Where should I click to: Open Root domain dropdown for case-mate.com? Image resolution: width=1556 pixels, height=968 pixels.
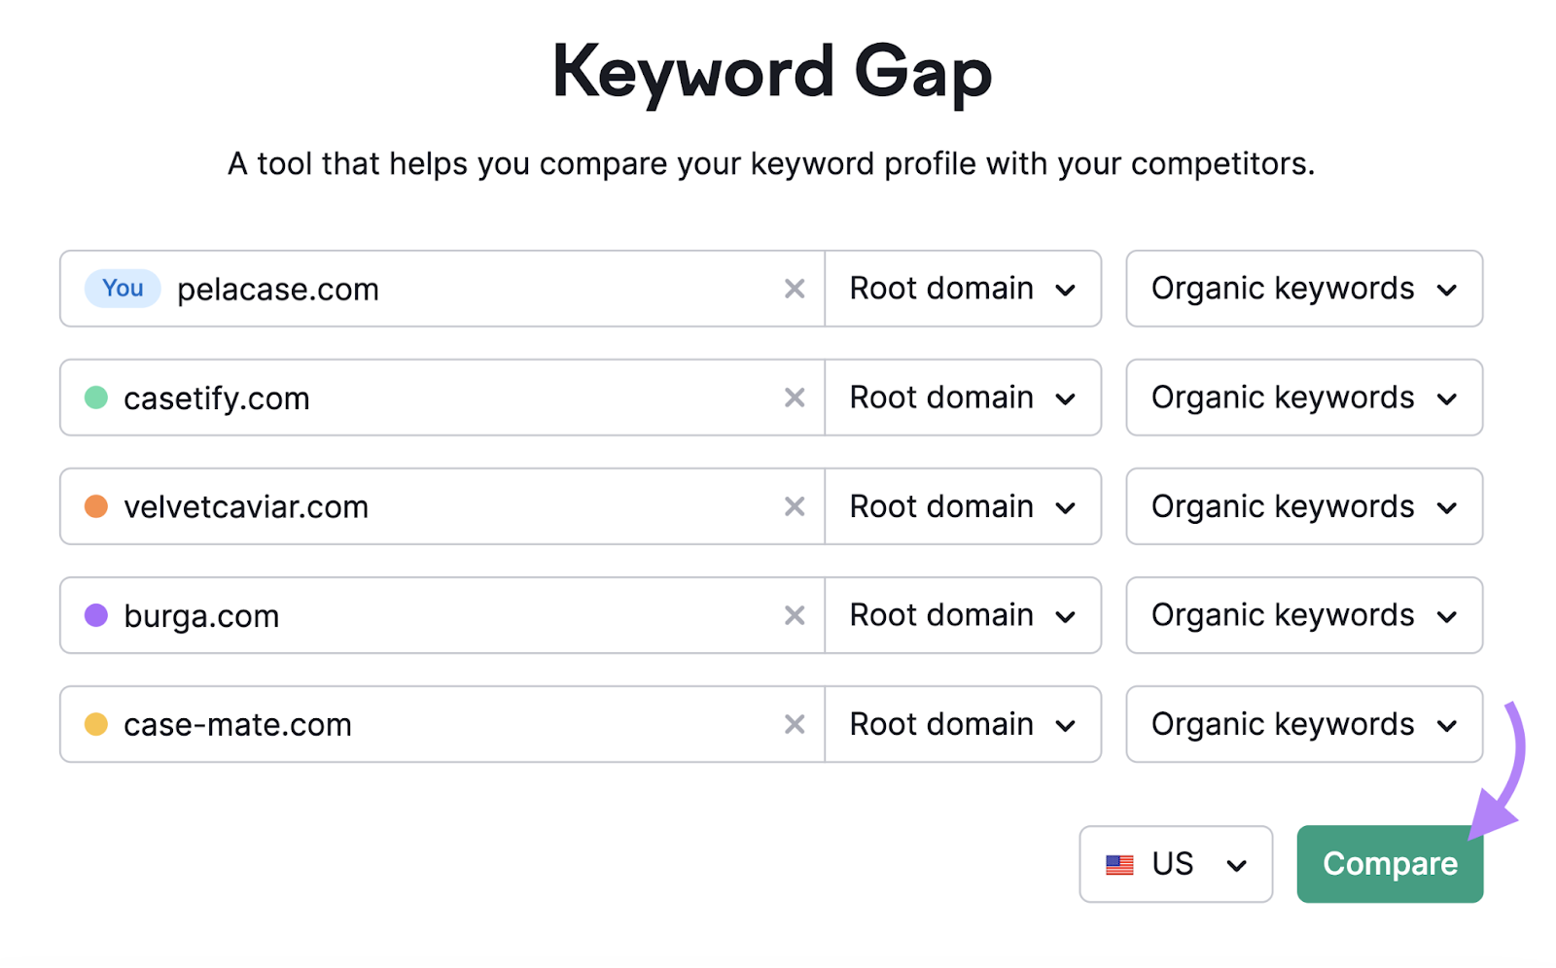962,723
